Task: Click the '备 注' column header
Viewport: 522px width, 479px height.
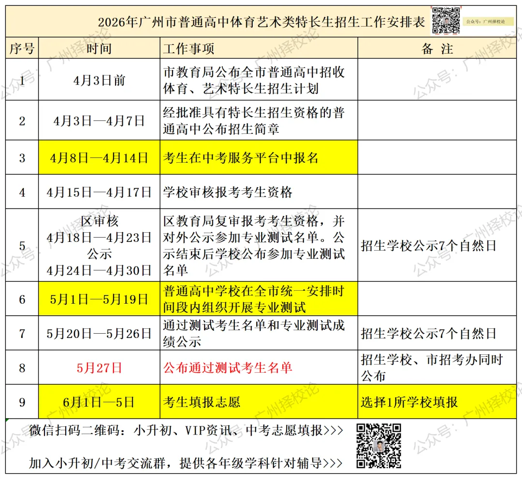Action: (437, 49)
